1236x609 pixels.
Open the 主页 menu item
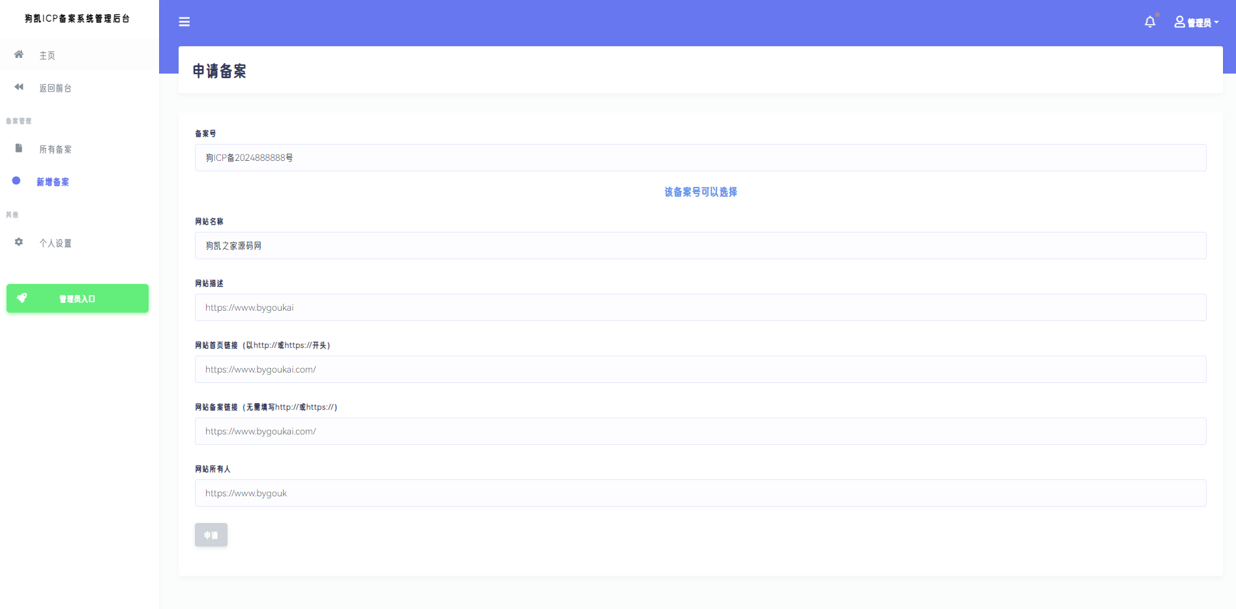(x=47, y=55)
